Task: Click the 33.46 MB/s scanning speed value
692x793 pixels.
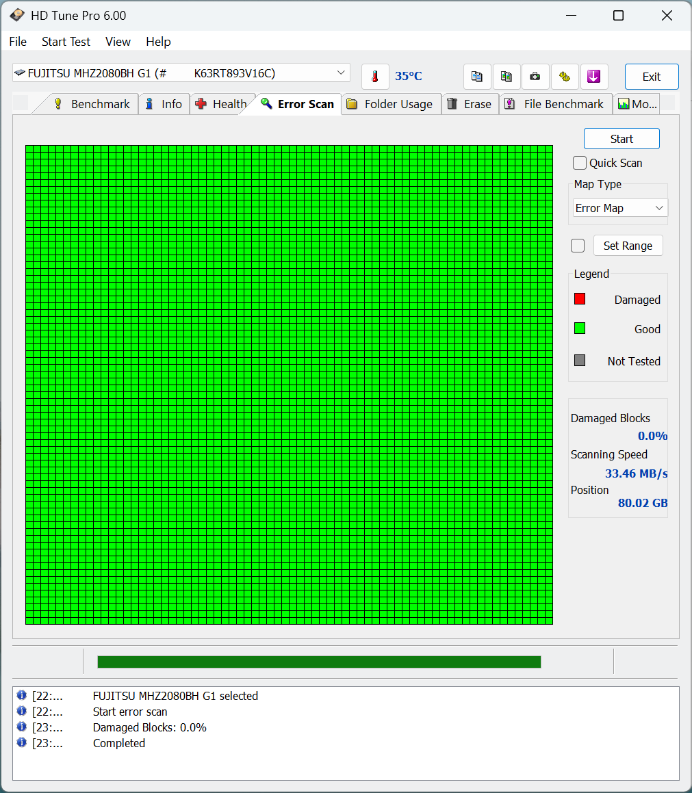Action: [x=637, y=473]
